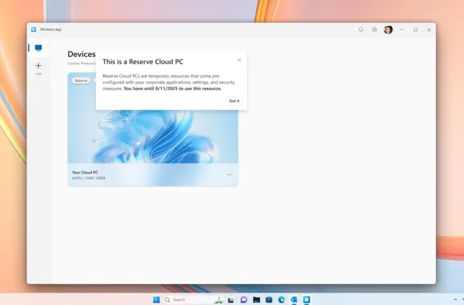Click the Add plus icon in sidebar
This screenshot has height=305, width=464.
pos(39,65)
